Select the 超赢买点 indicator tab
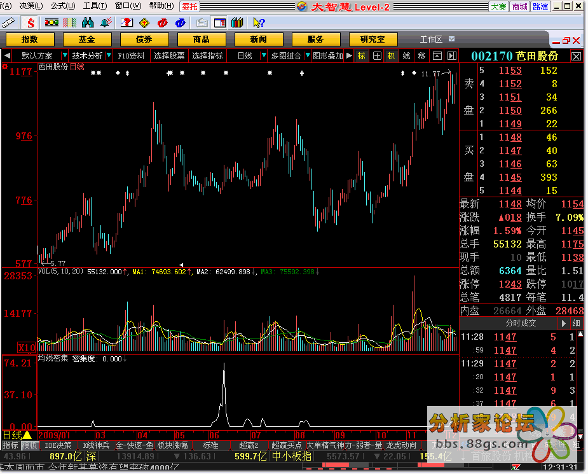588x474 pixels. pos(287,445)
